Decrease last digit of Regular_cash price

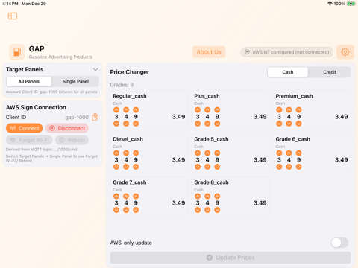pos(136,124)
